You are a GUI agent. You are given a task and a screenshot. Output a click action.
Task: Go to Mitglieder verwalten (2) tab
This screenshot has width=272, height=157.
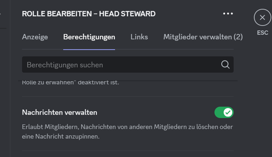click(x=203, y=37)
